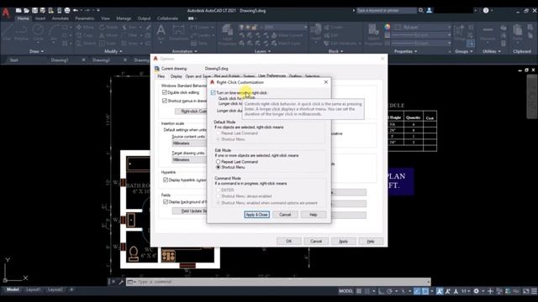The height and width of the screenshot is (302, 538).
Task: Open the AutoCAD application menu logo
Action: coord(6,13)
